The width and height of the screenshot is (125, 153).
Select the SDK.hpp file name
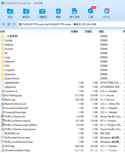(10, 146)
